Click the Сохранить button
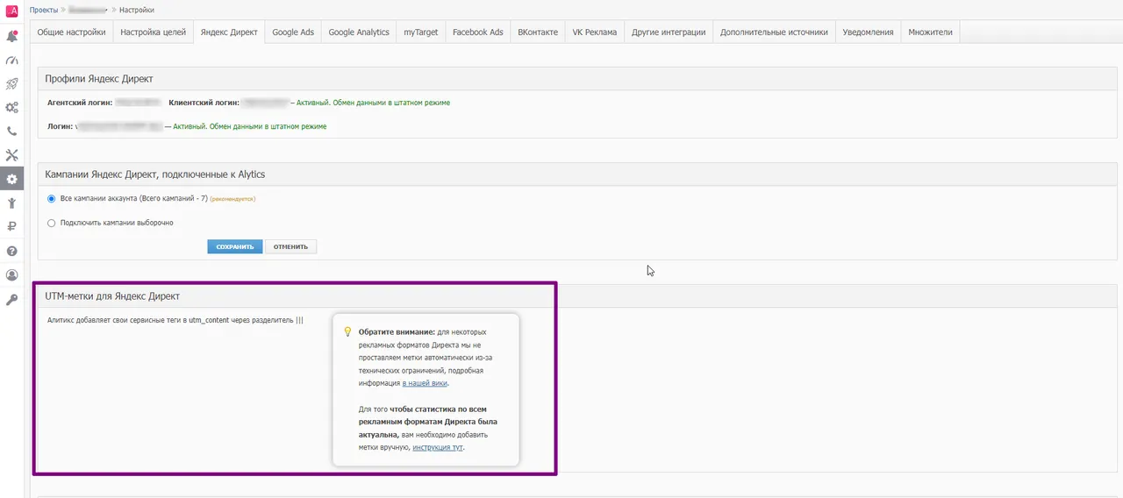The height and width of the screenshot is (498, 1123). tap(235, 246)
